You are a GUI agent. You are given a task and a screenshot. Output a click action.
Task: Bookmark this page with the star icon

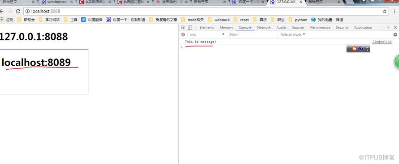pos(385,12)
